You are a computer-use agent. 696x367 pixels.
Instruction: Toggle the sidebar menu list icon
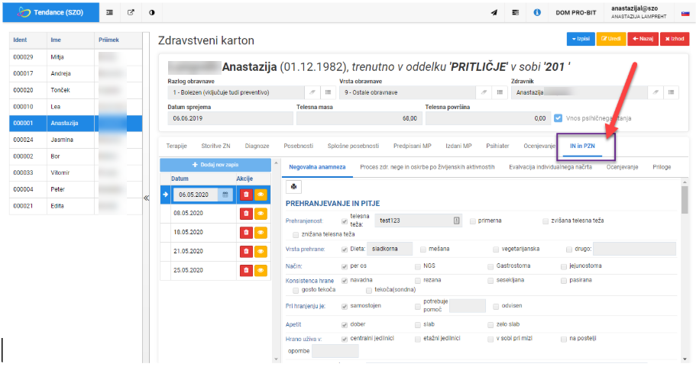[109, 12]
